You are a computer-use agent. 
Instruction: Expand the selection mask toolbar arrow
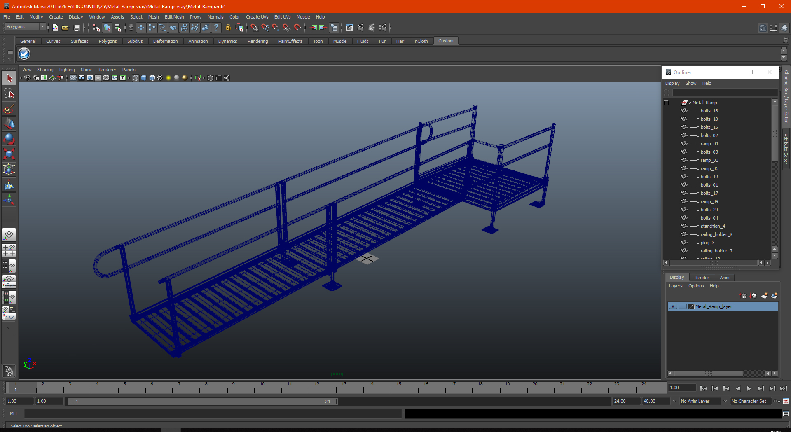point(131,28)
